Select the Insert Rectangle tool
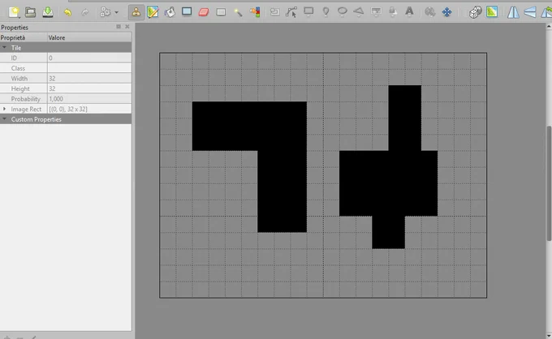The image size is (552, 339). tap(308, 12)
